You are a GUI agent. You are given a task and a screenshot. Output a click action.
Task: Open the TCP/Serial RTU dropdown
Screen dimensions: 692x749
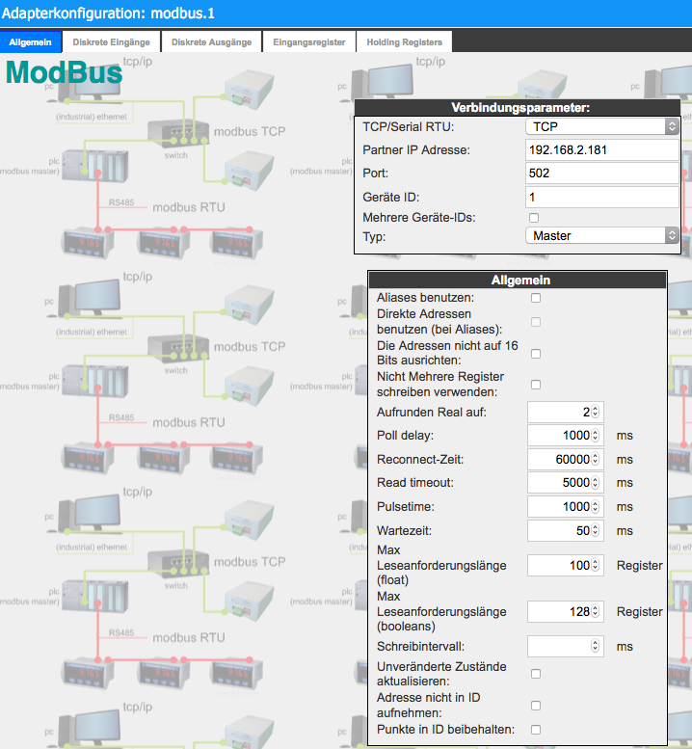tap(601, 126)
